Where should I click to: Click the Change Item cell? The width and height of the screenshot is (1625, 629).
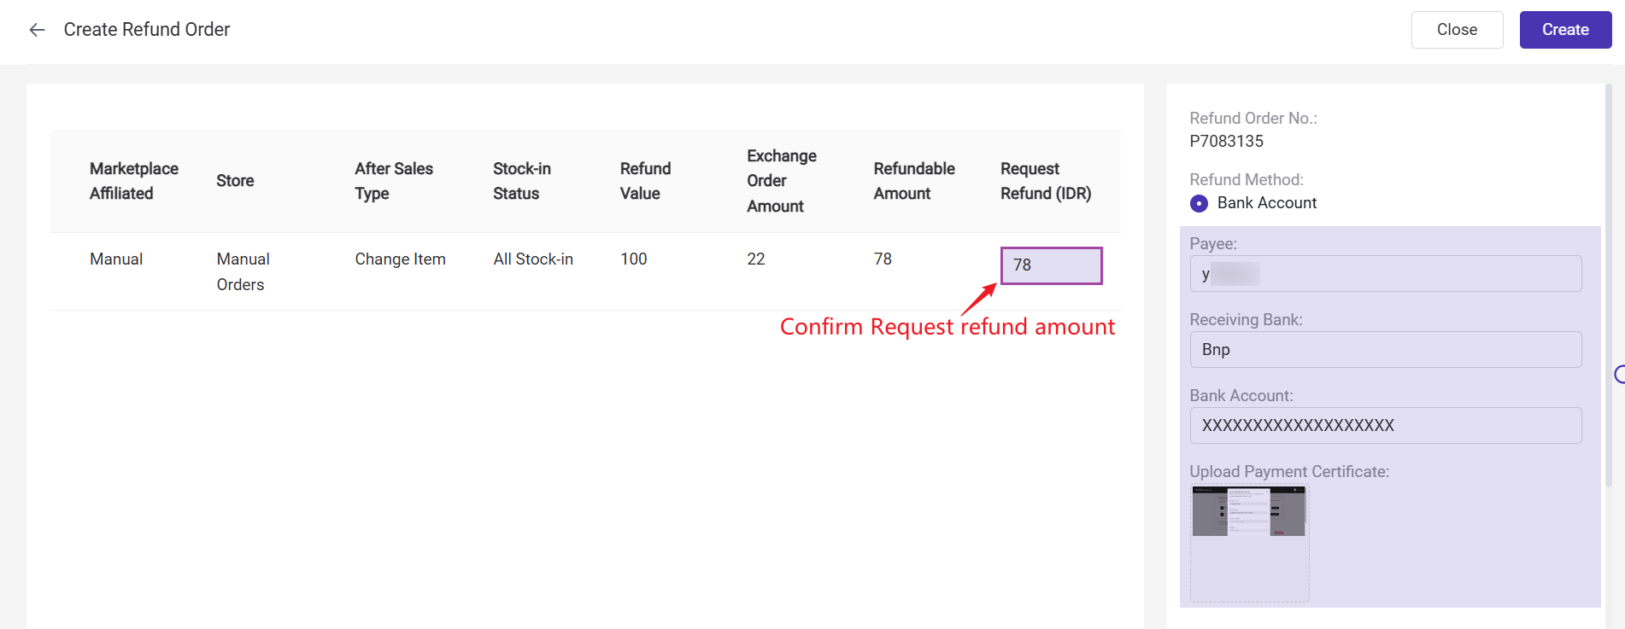[400, 259]
